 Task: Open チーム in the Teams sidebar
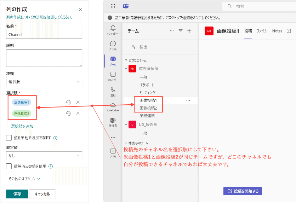click(x=113, y=61)
